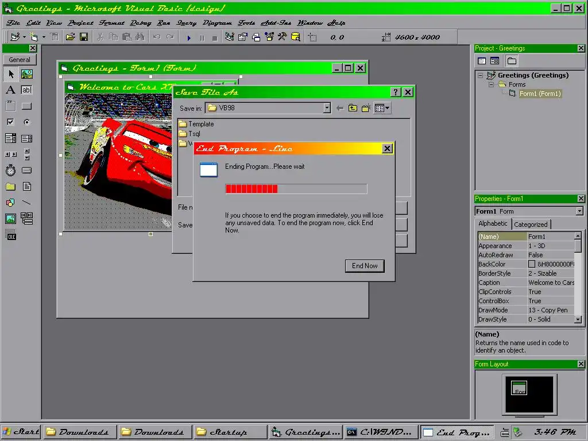Open the Menu Editor from the toolbar
This screenshot has width=588, height=441.
[55, 37]
